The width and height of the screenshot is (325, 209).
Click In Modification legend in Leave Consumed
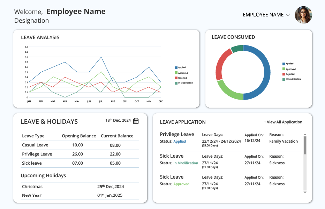(292, 79)
